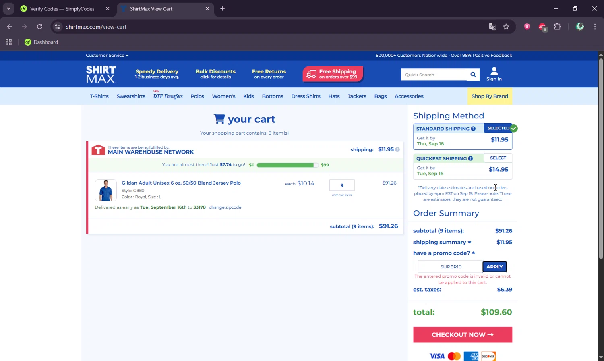Open Dashboard bookmark
604x361 pixels.
[41, 42]
